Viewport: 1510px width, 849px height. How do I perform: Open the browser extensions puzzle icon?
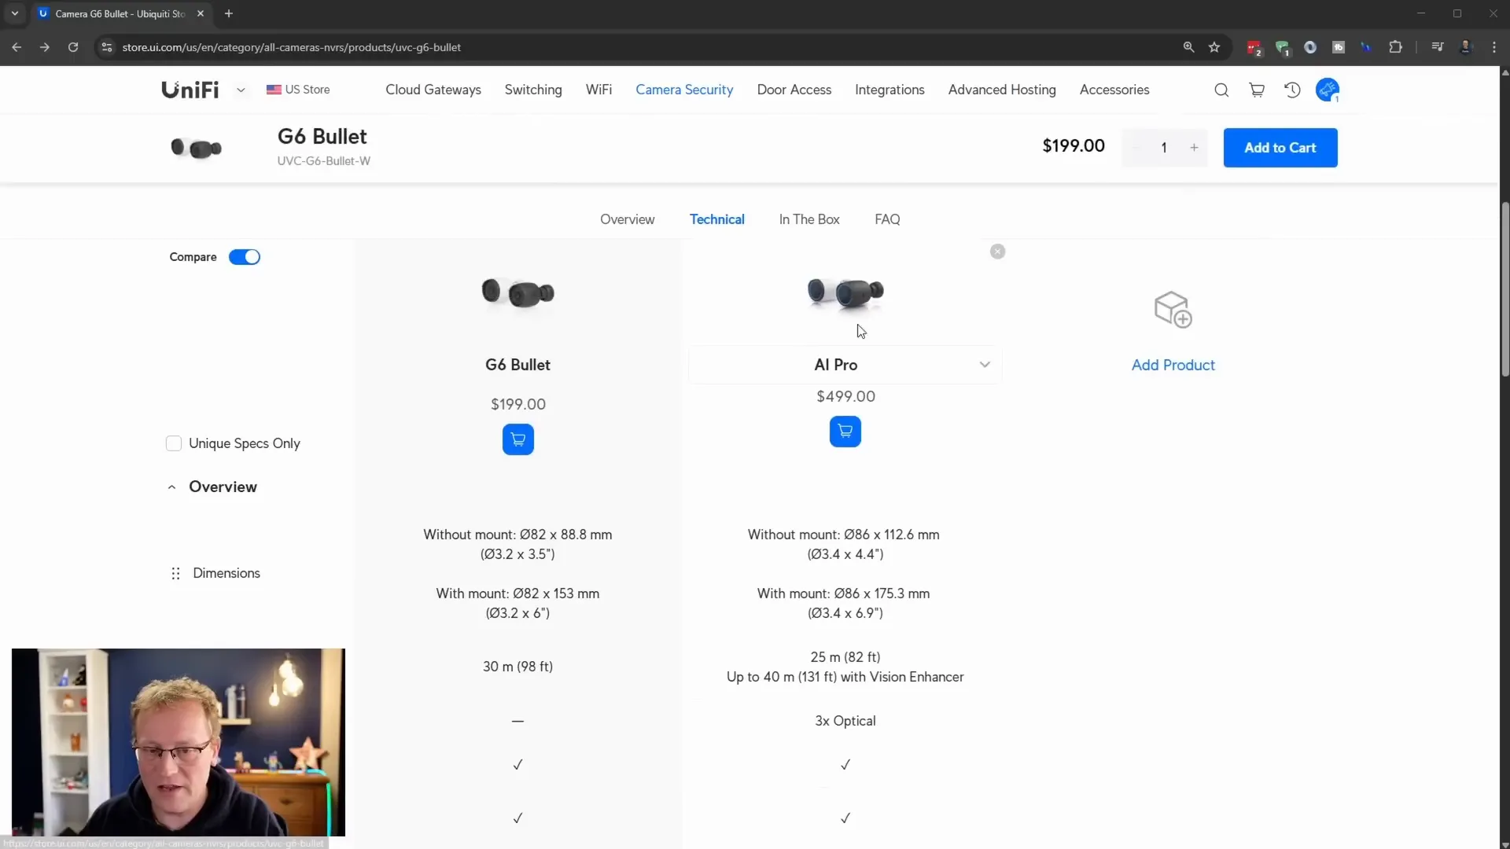coord(1396,47)
